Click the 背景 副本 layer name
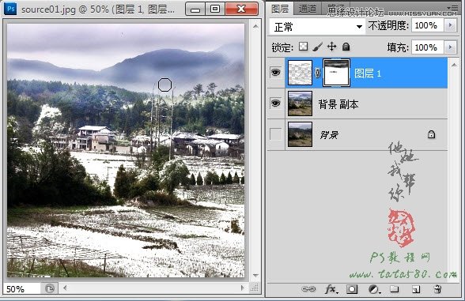 pyautogui.click(x=338, y=104)
